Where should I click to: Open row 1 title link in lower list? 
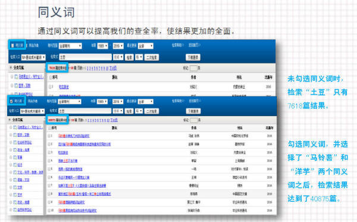(74, 136)
